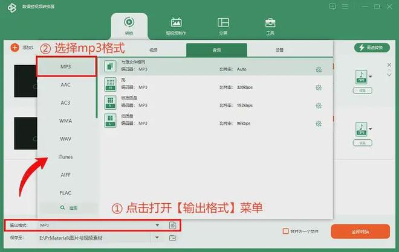Click the format list green scrollbar
This screenshot has height=252, width=399.
tap(97, 87)
